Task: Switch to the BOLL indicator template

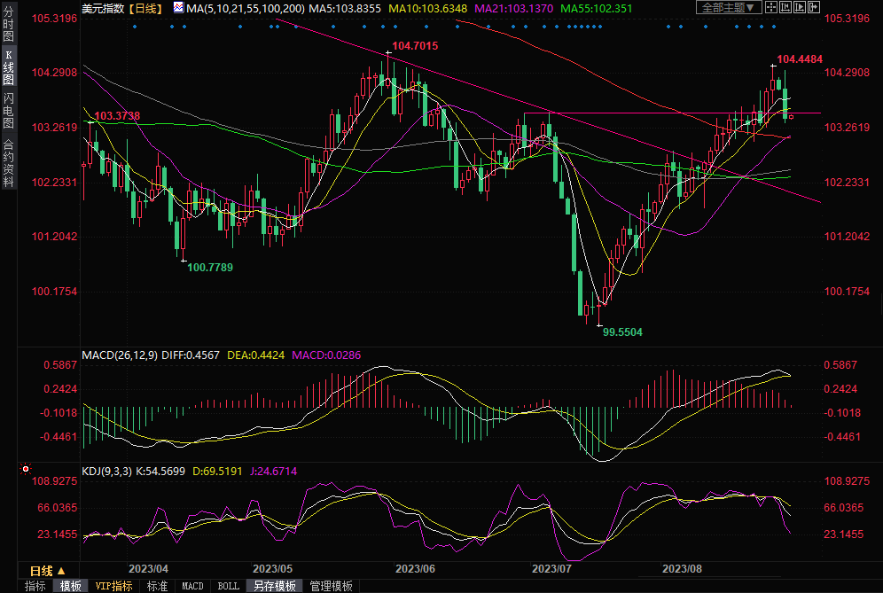Action: 228,586
